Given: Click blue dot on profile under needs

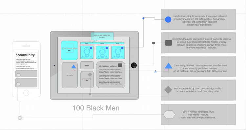Looking at the screenshot, I should click(107, 48).
